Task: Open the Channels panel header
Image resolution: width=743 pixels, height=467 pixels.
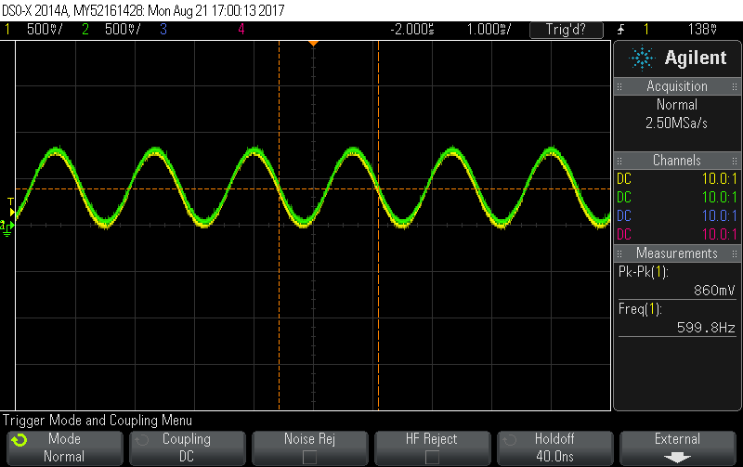Action: pyautogui.click(x=677, y=160)
